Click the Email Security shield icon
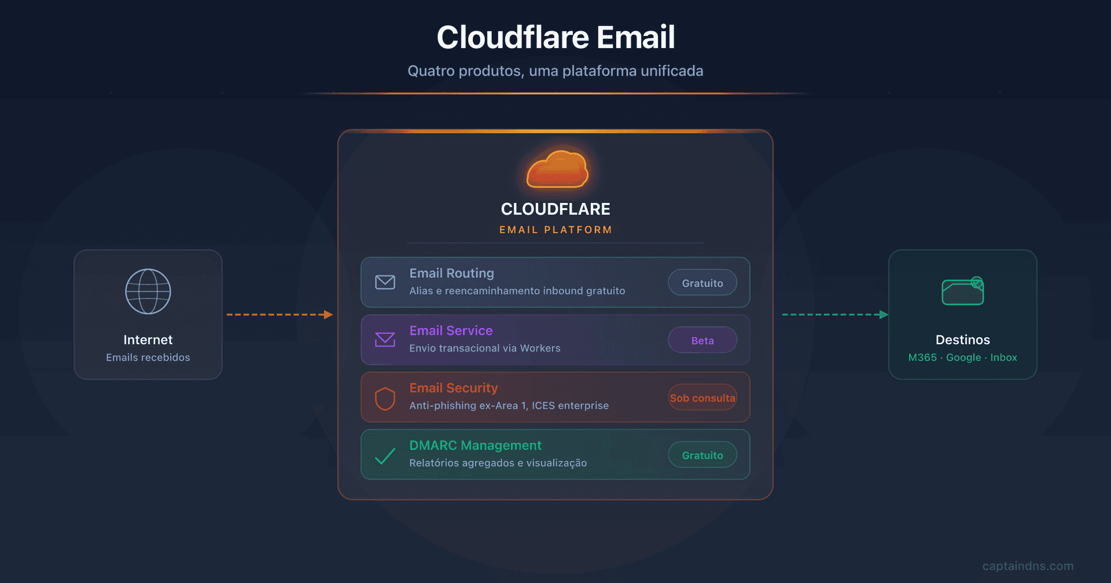The height and width of the screenshot is (583, 1111). click(385, 398)
